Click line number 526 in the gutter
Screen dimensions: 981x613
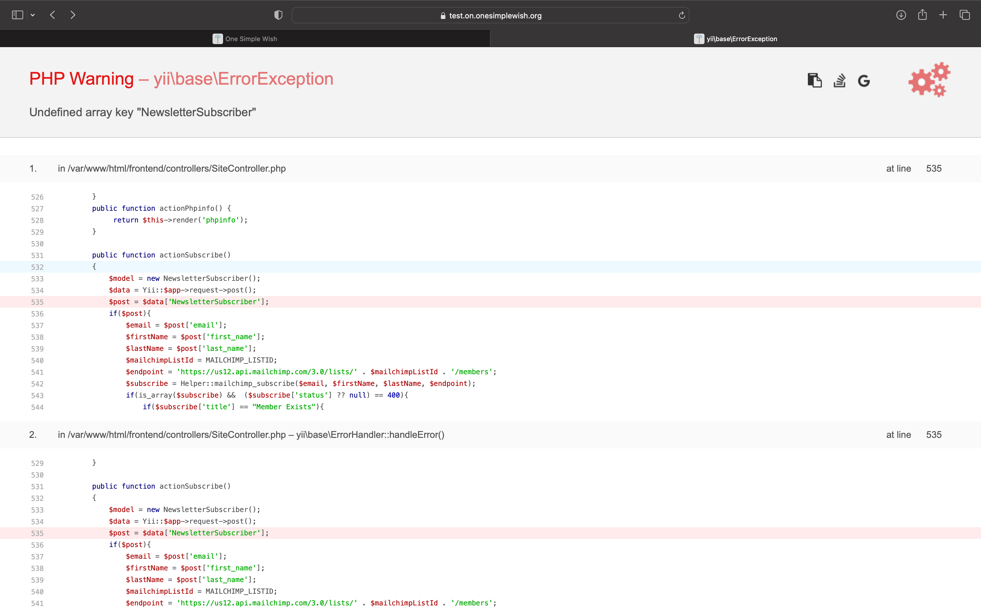[37, 197]
